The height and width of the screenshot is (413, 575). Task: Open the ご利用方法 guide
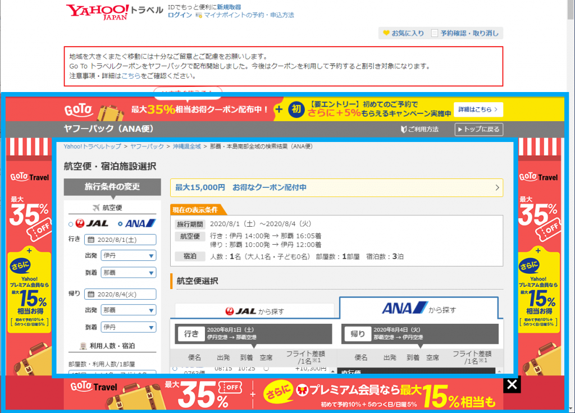click(419, 129)
